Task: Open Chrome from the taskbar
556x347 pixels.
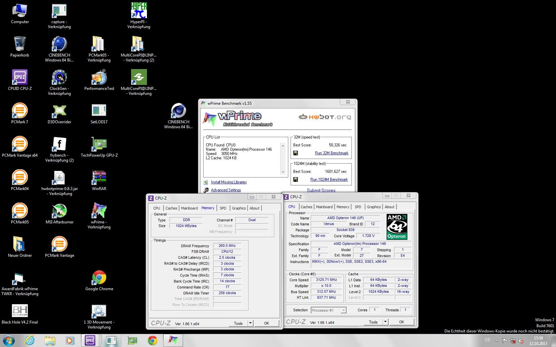Action: pyautogui.click(x=152, y=340)
